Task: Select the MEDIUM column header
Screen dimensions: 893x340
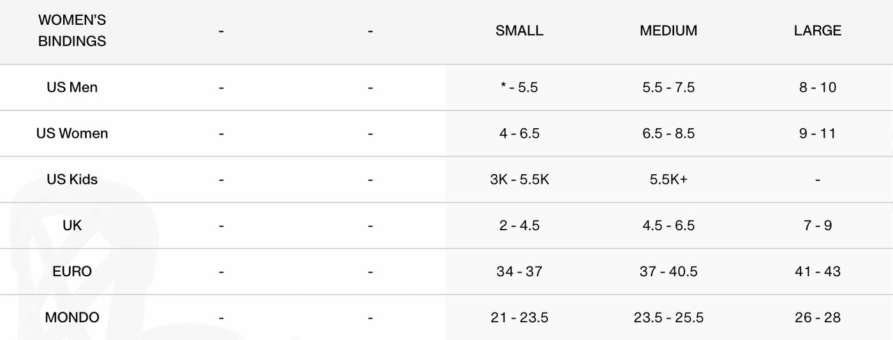Action: pyautogui.click(x=668, y=31)
